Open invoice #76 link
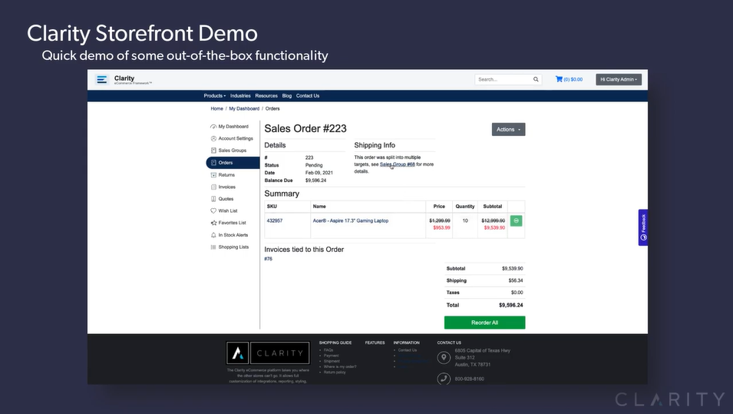The height and width of the screenshot is (414, 733). (x=269, y=259)
